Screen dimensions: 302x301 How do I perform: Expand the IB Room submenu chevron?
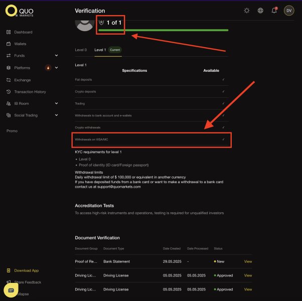56,103
